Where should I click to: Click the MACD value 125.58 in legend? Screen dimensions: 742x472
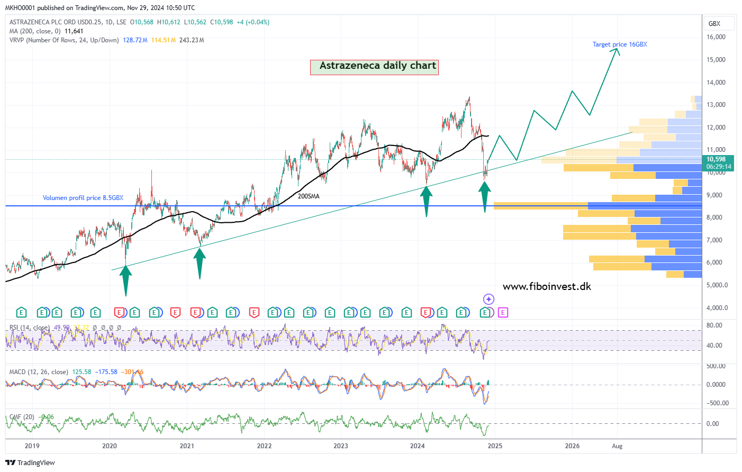pos(82,372)
